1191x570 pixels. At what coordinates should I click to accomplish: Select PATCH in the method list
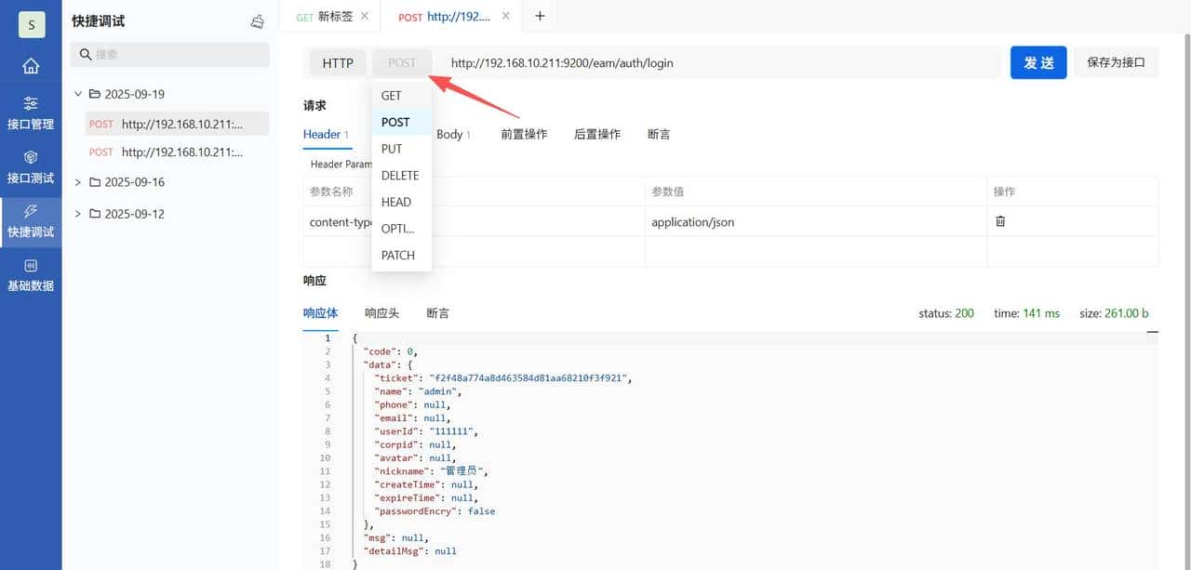(x=398, y=256)
